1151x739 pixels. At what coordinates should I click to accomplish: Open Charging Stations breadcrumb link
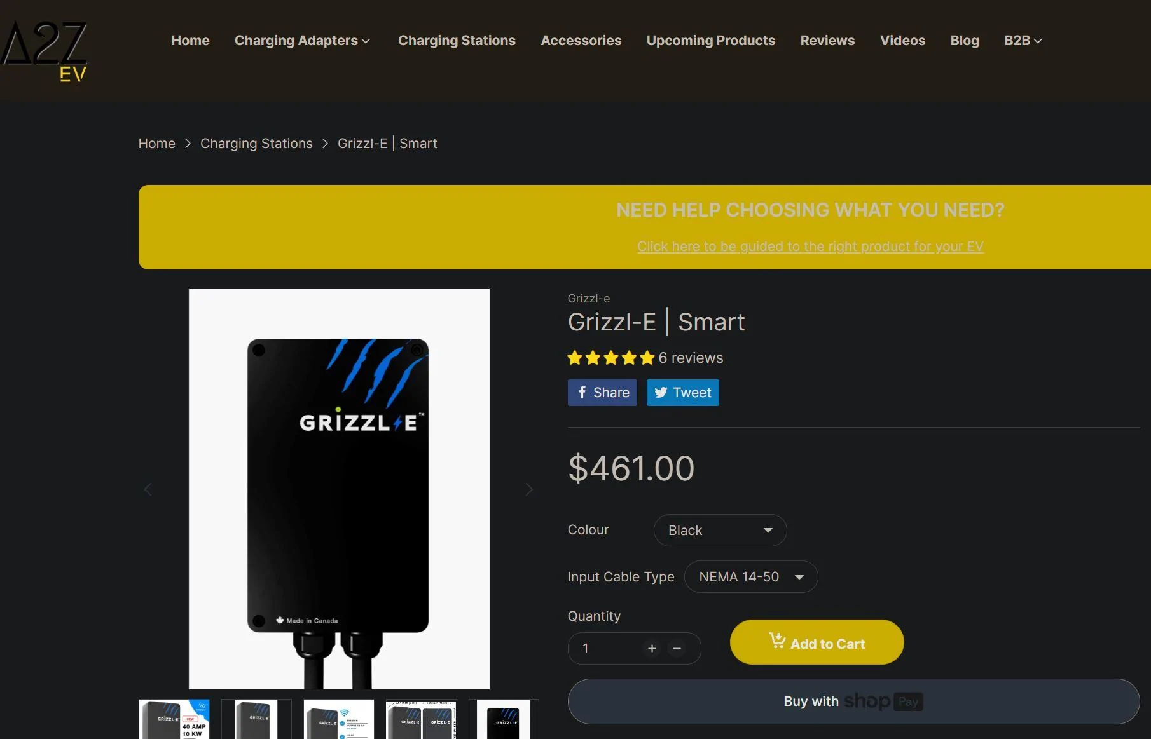pos(256,144)
